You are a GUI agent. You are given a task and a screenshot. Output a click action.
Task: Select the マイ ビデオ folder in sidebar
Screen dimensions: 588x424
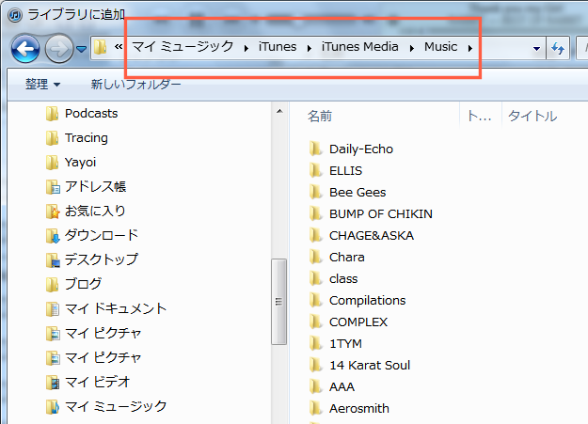pos(97,382)
